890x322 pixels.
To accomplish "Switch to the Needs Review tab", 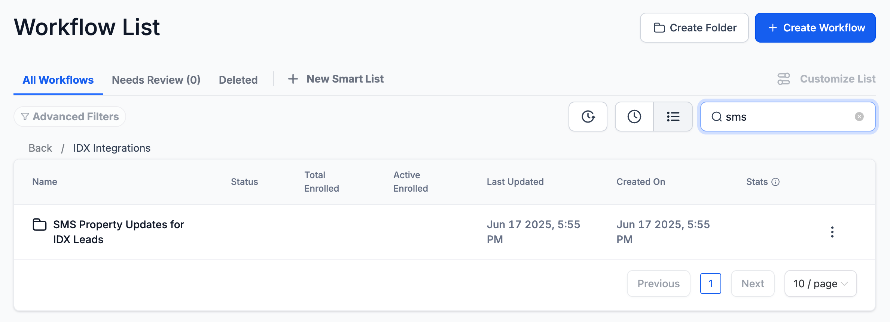I will (x=156, y=80).
